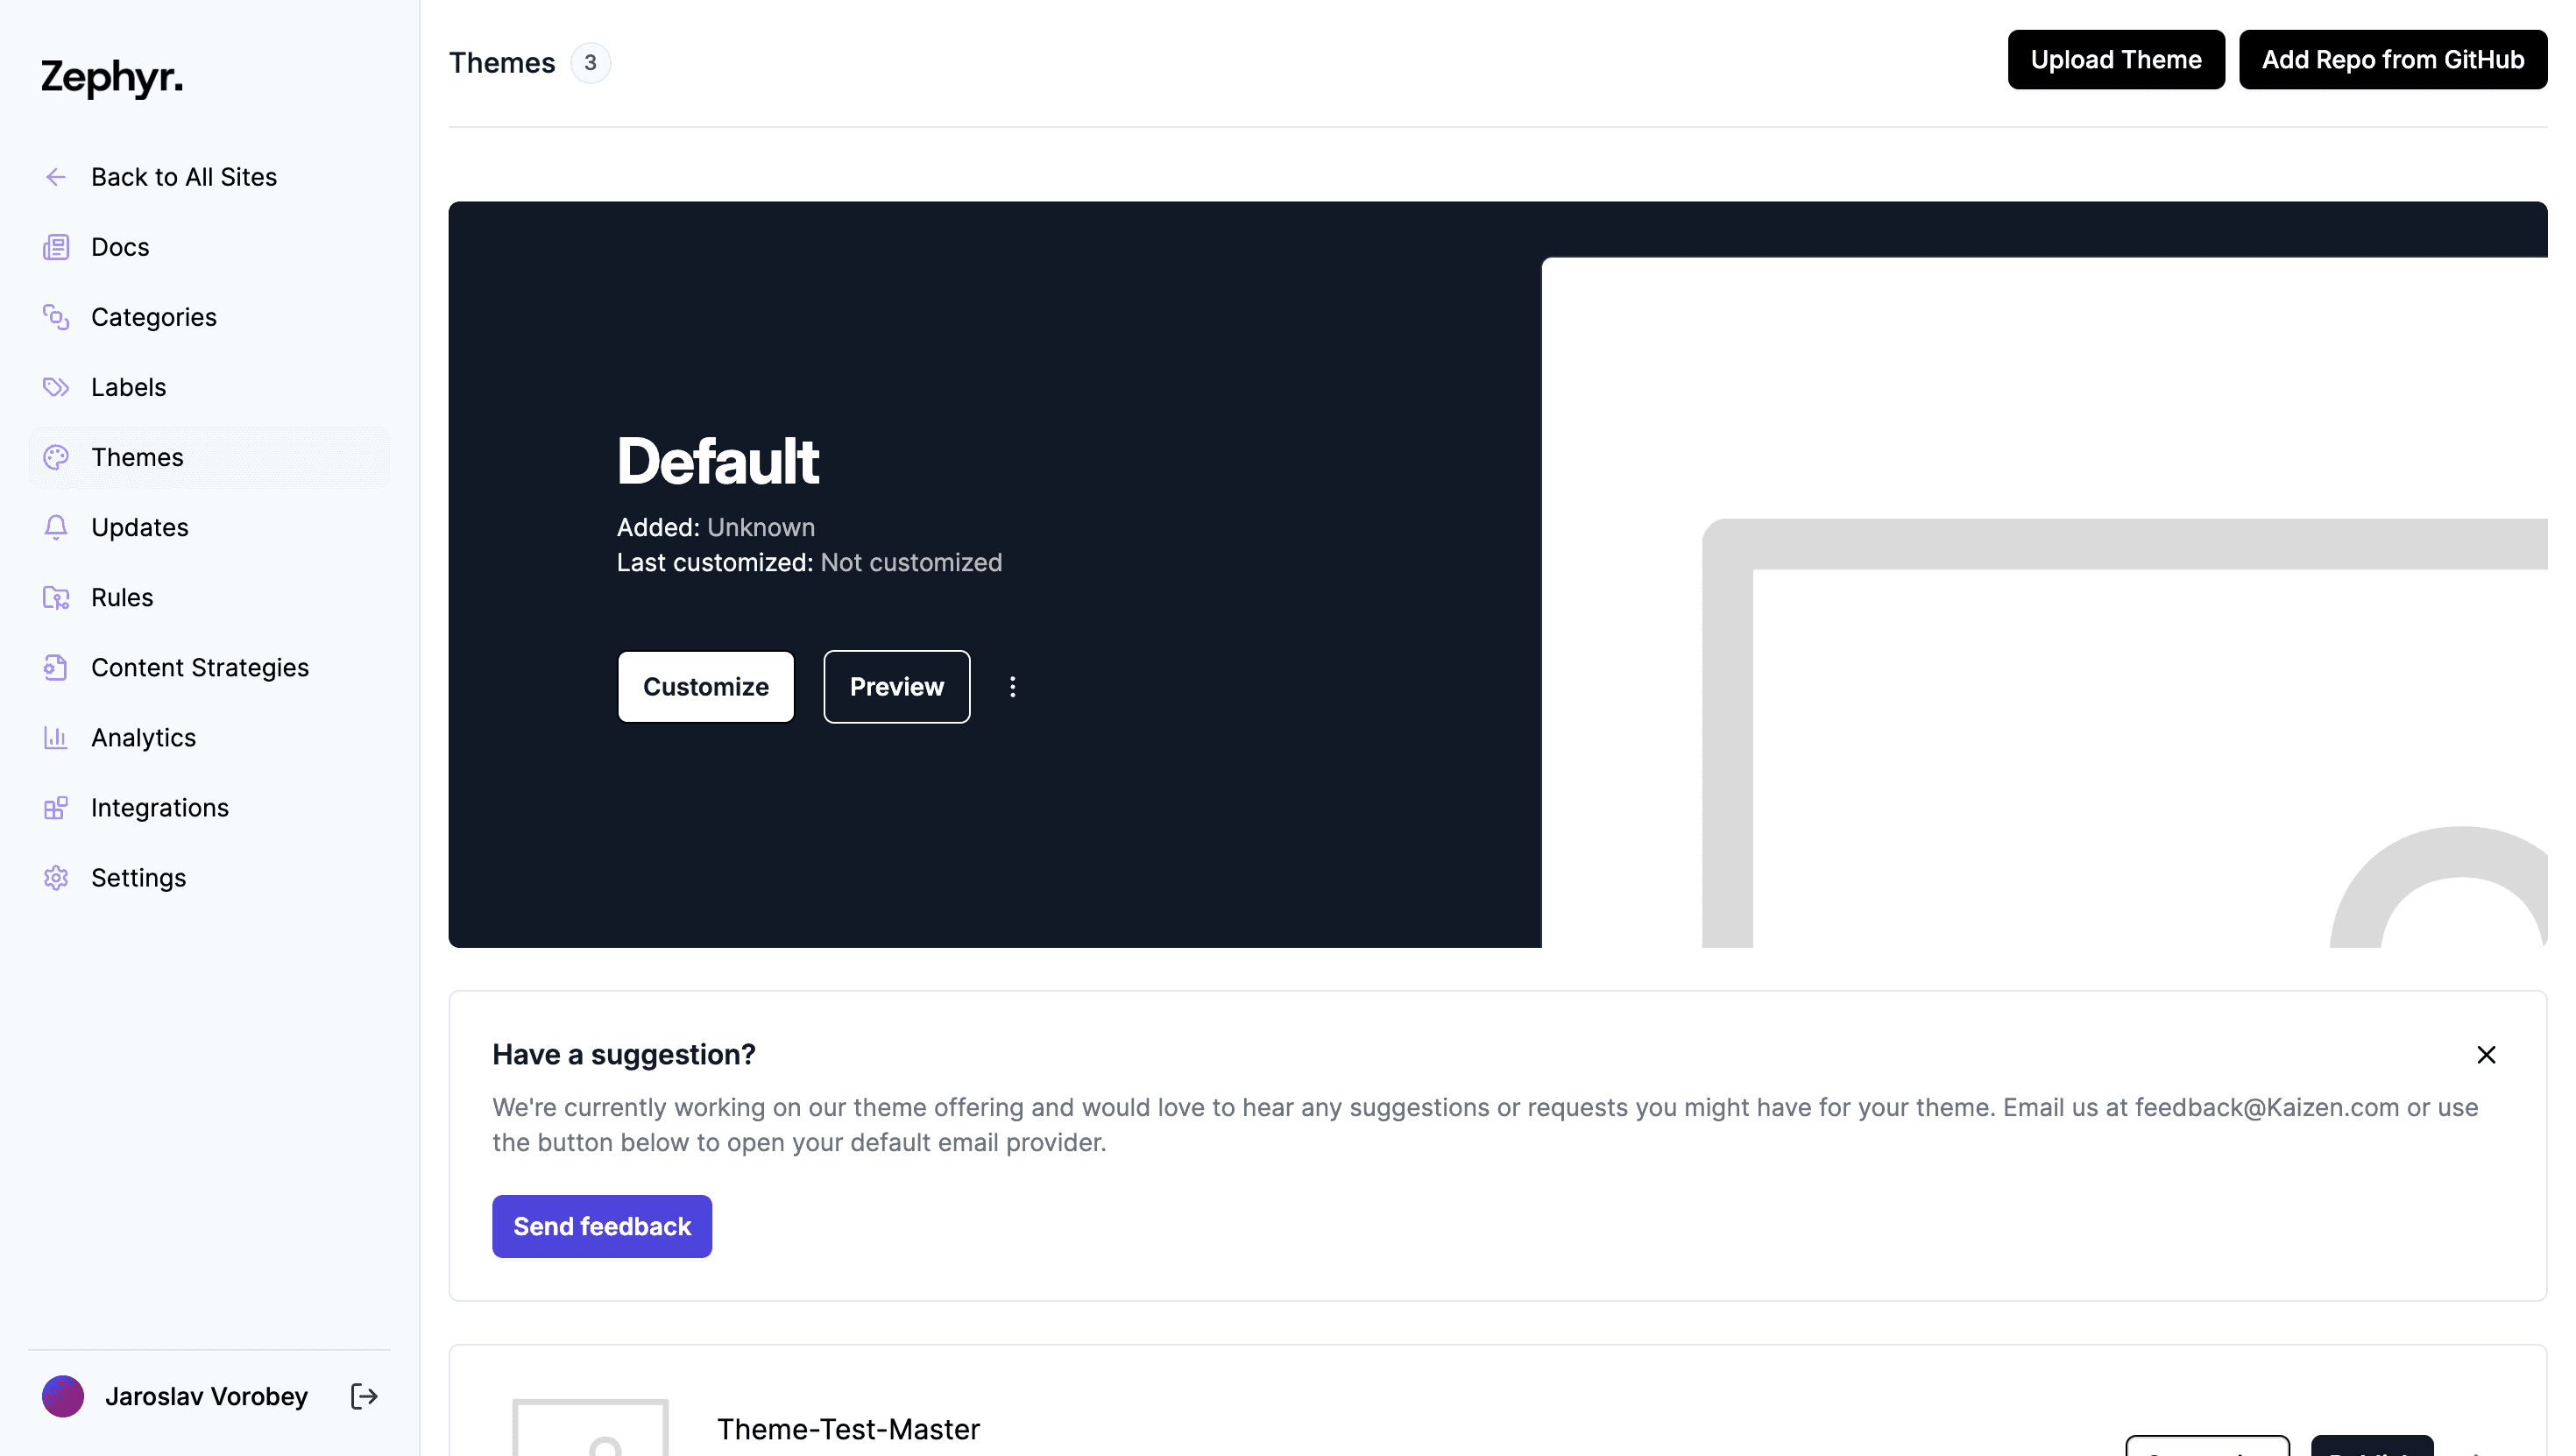Click the Rules folder icon
This screenshot has height=1456, width=2576.
(x=56, y=597)
